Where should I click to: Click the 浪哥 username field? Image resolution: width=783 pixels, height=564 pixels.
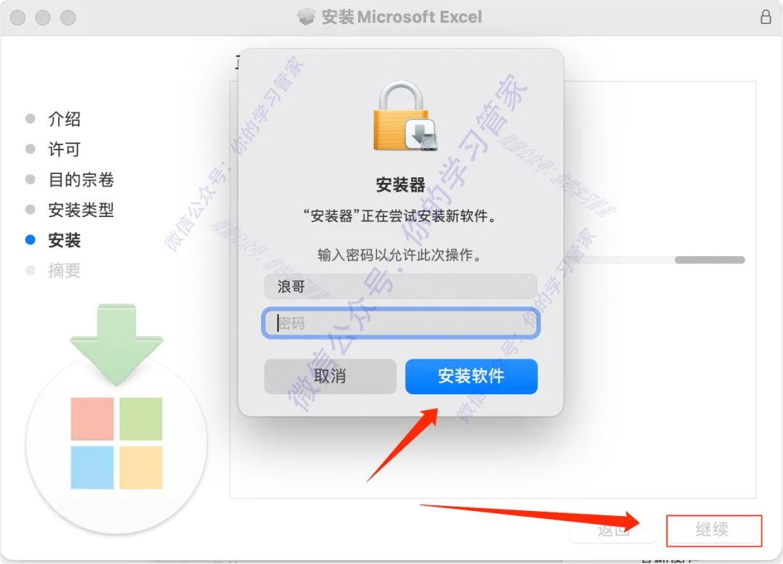tap(401, 287)
